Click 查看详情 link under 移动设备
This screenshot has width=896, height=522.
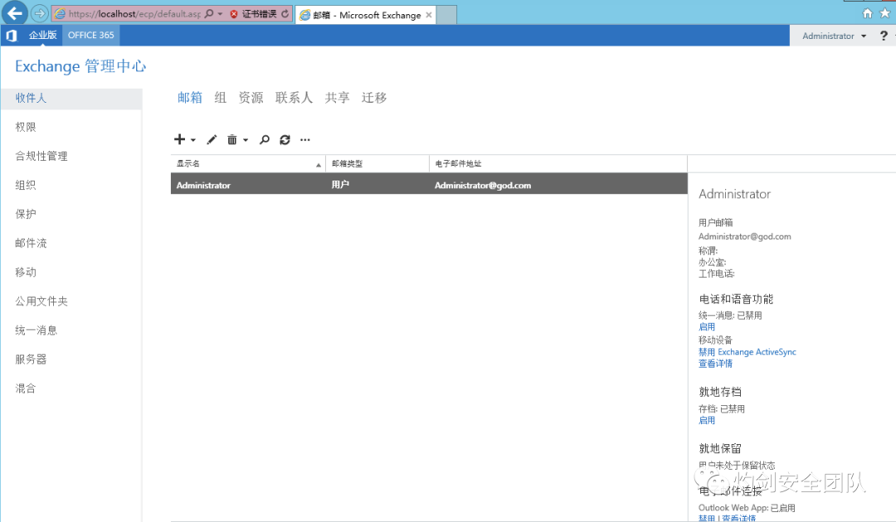click(x=715, y=364)
